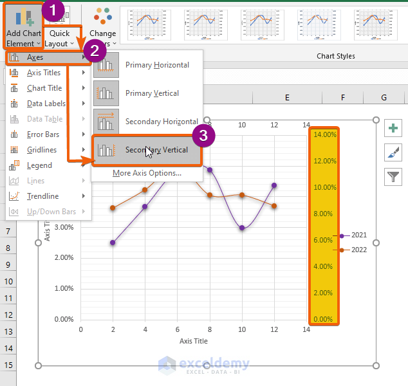Toggle the Primary Vertical axis icon
Viewport: 408px width, 386px height.
click(x=106, y=93)
